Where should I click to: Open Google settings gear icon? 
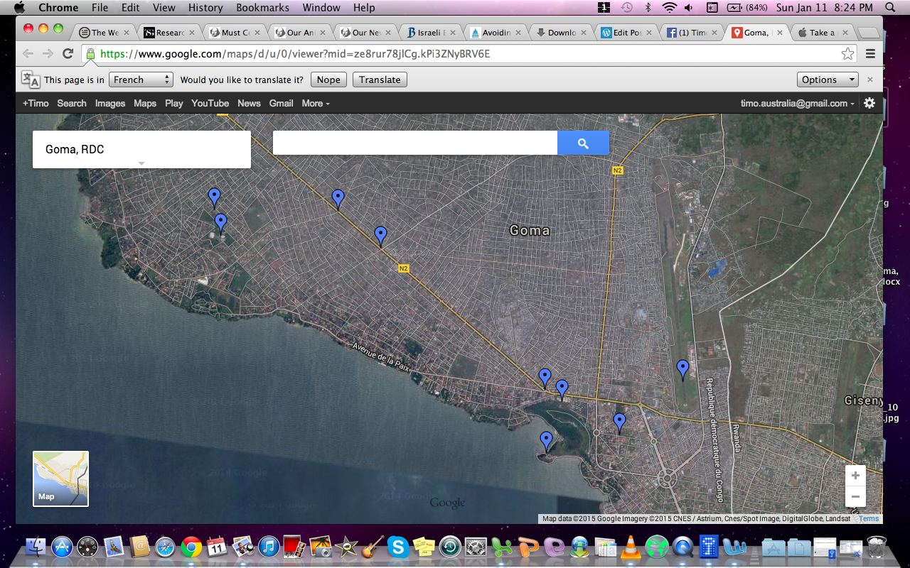[x=869, y=103]
